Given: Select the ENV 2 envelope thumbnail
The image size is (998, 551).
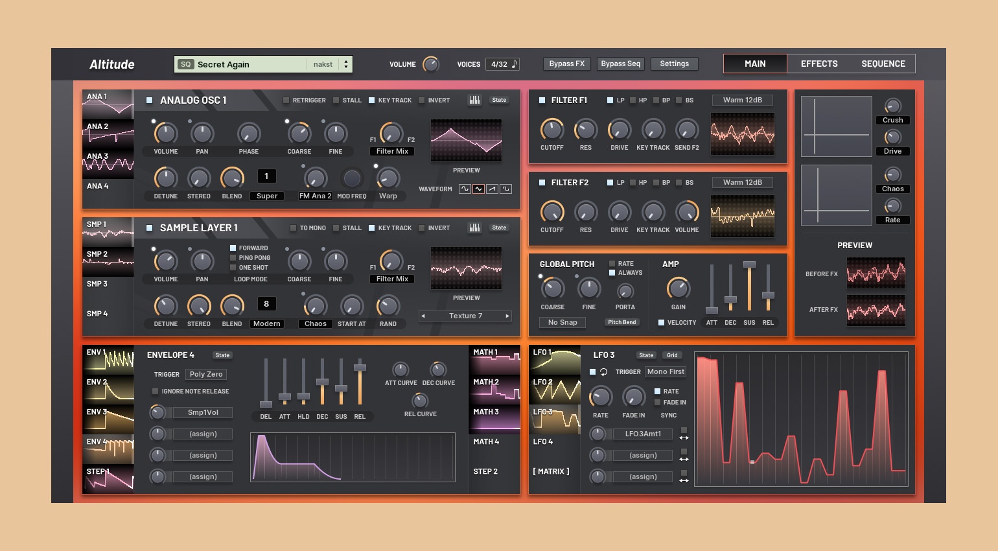Looking at the screenshot, I should (x=108, y=390).
